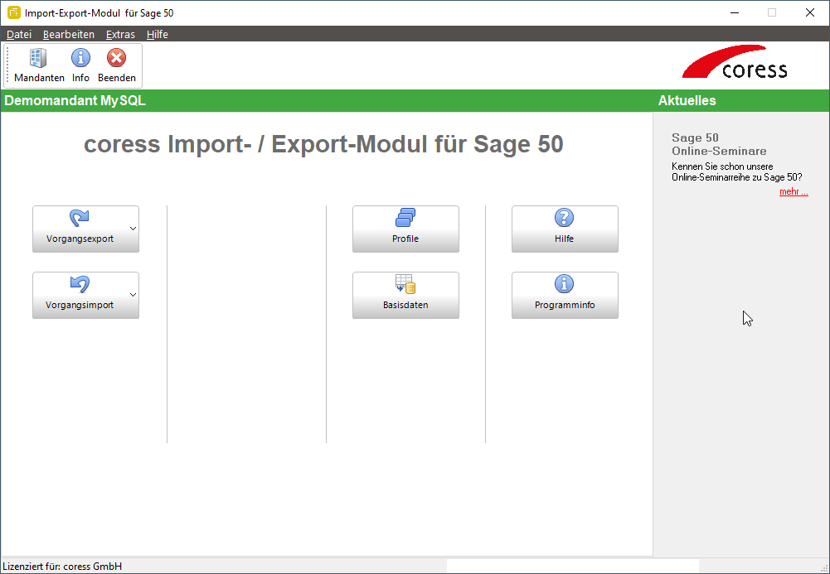This screenshot has height=574, width=830.
Task: Click the window's yellow app icon
Action: click(x=14, y=12)
